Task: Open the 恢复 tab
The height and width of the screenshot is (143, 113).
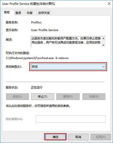Action: point(30,13)
